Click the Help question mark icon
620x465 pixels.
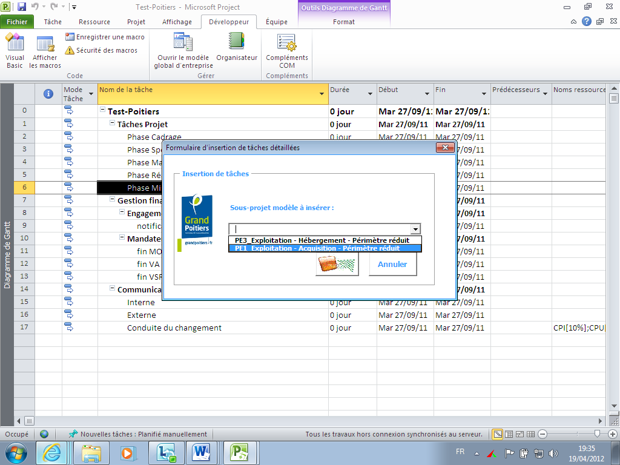point(586,21)
